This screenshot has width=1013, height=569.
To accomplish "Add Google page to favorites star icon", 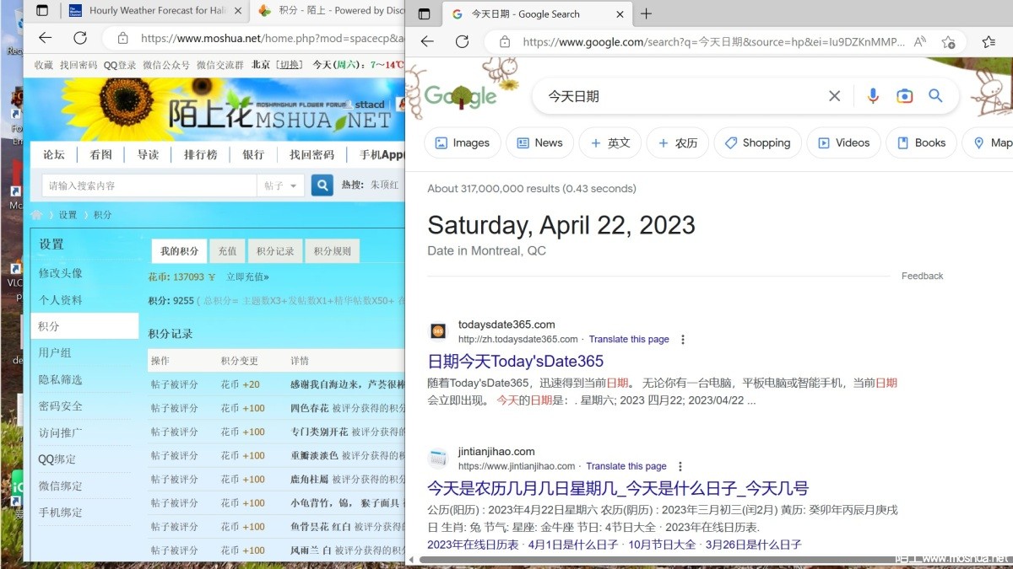I will pyautogui.click(x=948, y=41).
